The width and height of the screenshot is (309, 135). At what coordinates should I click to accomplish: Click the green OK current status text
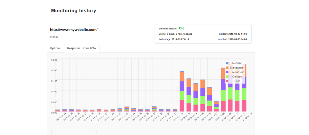tap(181, 28)
